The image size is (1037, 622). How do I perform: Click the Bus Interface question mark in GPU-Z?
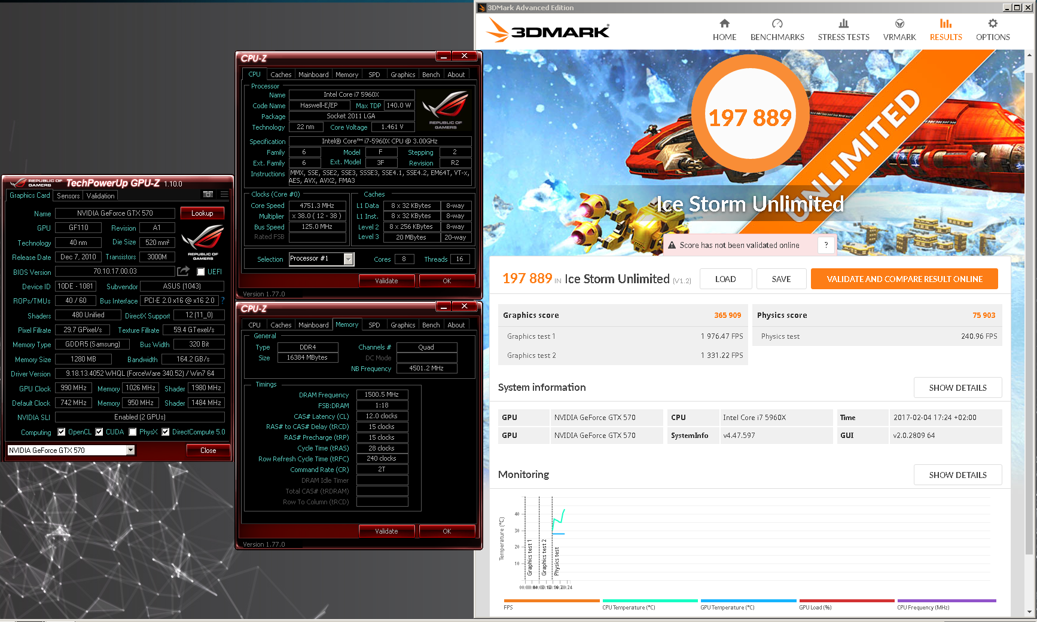tap(223, 301)
